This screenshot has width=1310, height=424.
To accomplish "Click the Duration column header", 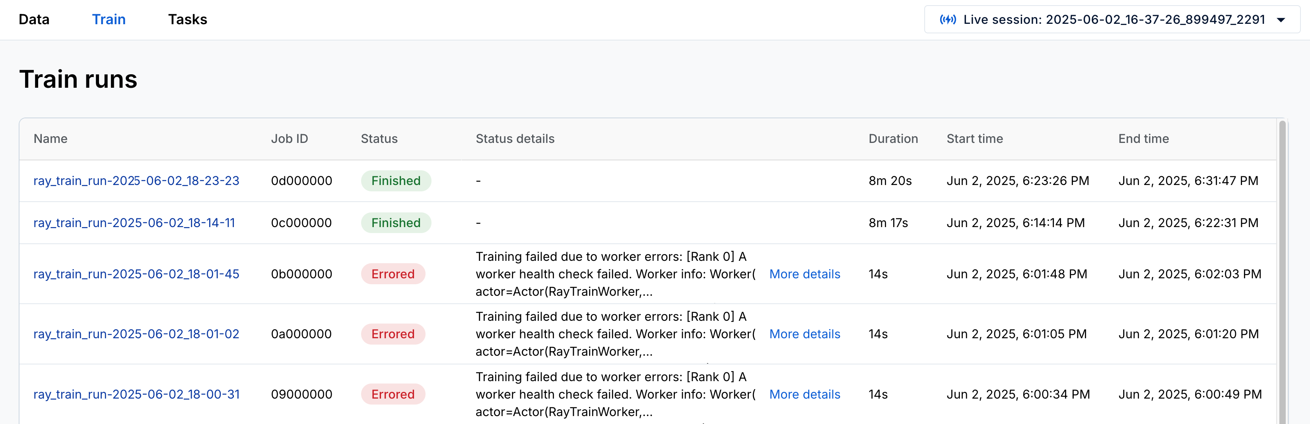I will 893,139.
